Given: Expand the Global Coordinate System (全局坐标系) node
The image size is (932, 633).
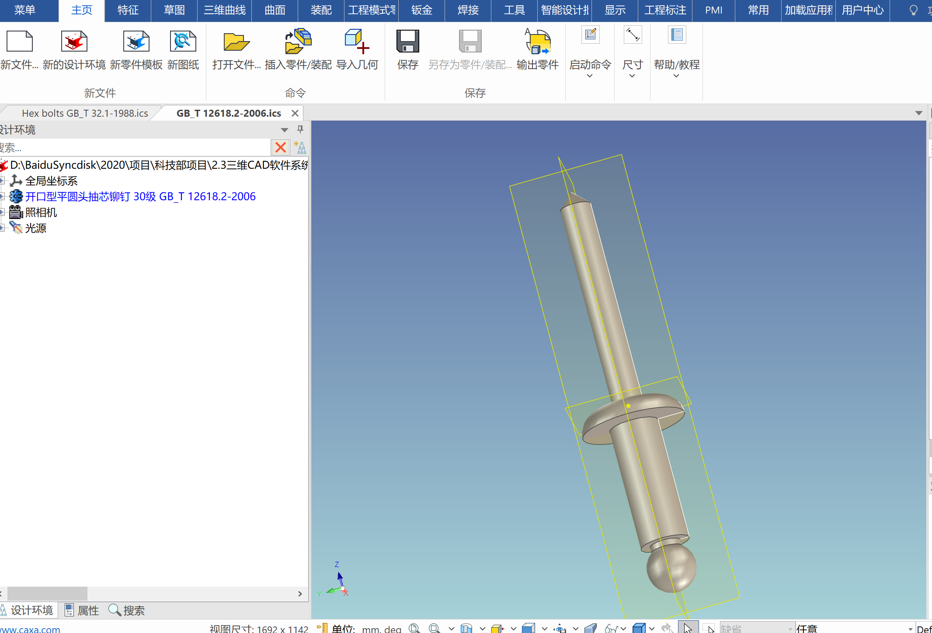Looking at the screenshot, I should point(2,181).
